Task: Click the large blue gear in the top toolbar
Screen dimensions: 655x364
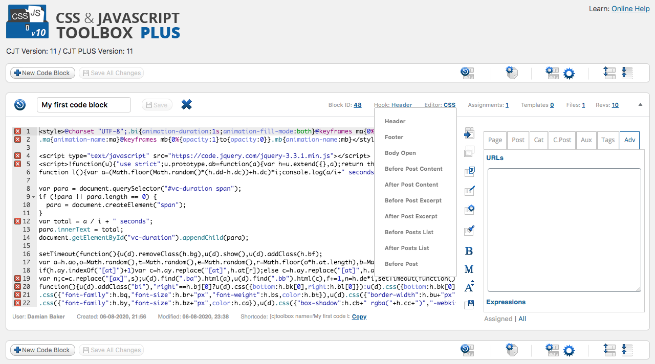Action: pos(569,74)
